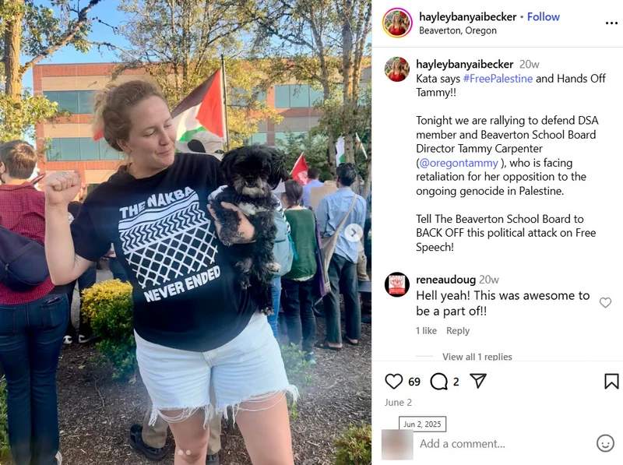Open hayleybanyaibecker's header profile picture
Screen dimensions: 623x465
(x=397, y=23)
